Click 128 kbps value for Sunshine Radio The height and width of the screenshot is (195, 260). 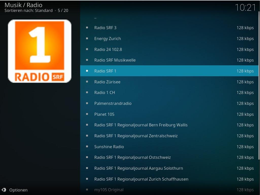(x=245, y=147)
